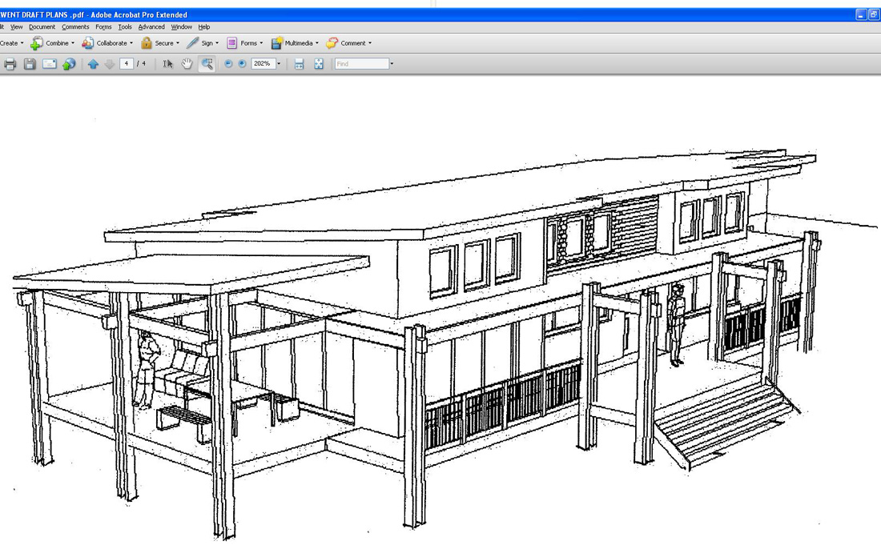881x545 pixels.
Task: Click the Save floppy disk icon
Action: coord(30,64)
